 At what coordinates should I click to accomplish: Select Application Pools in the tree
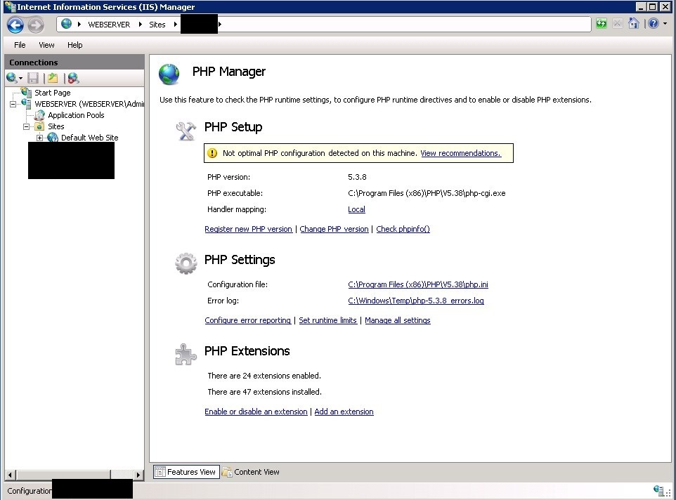pyautogui.click(x=77, y=115)
